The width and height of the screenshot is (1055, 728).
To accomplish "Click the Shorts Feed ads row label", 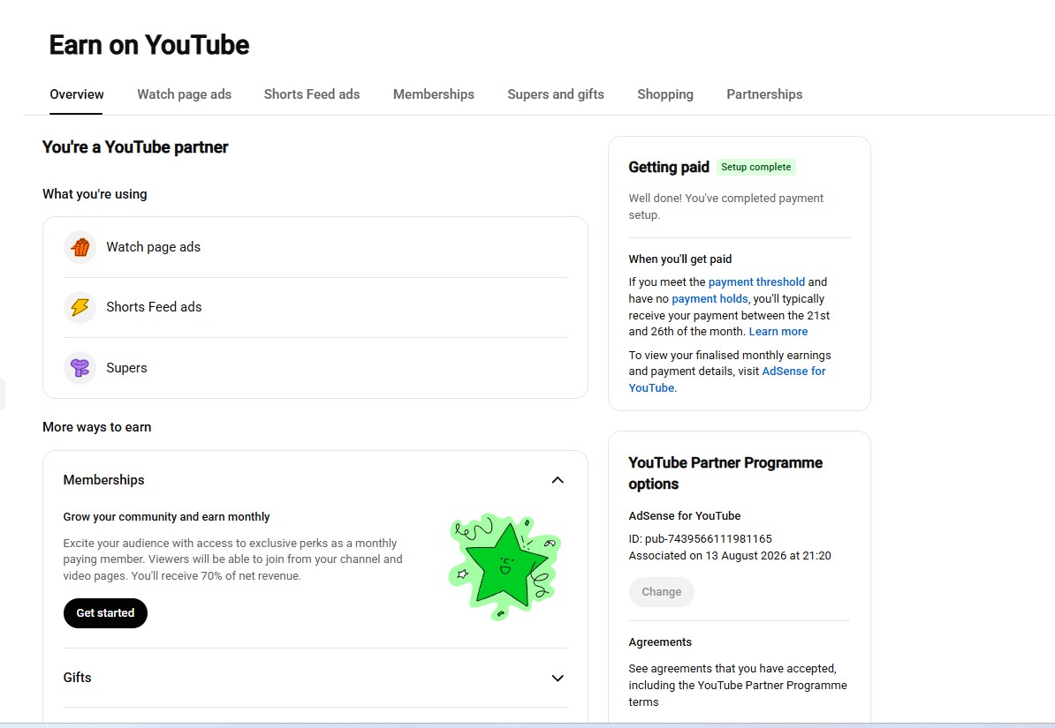I will (154, 306).
